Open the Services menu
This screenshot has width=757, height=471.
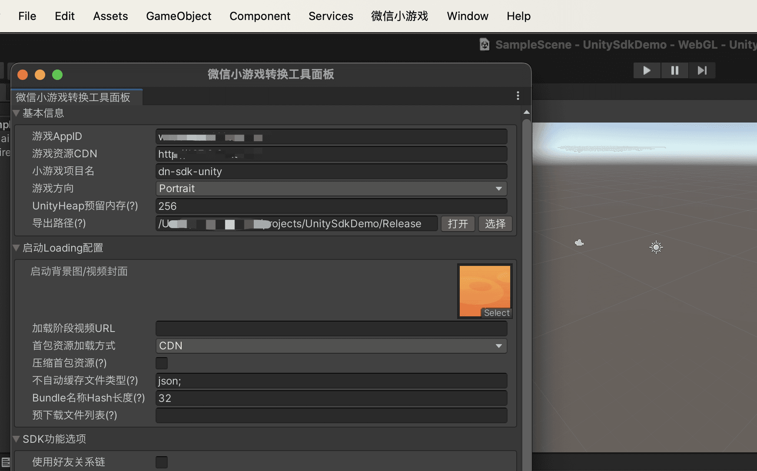[x=331, y=16]
